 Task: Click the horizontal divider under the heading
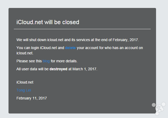(x=82, y=29)
